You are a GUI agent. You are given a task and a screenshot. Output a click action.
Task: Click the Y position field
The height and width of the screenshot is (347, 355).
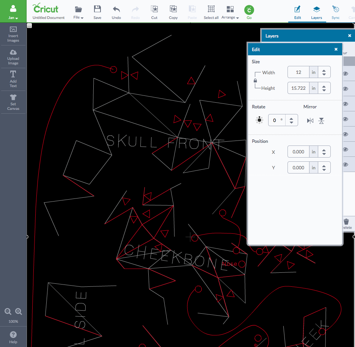click(298, 167)
